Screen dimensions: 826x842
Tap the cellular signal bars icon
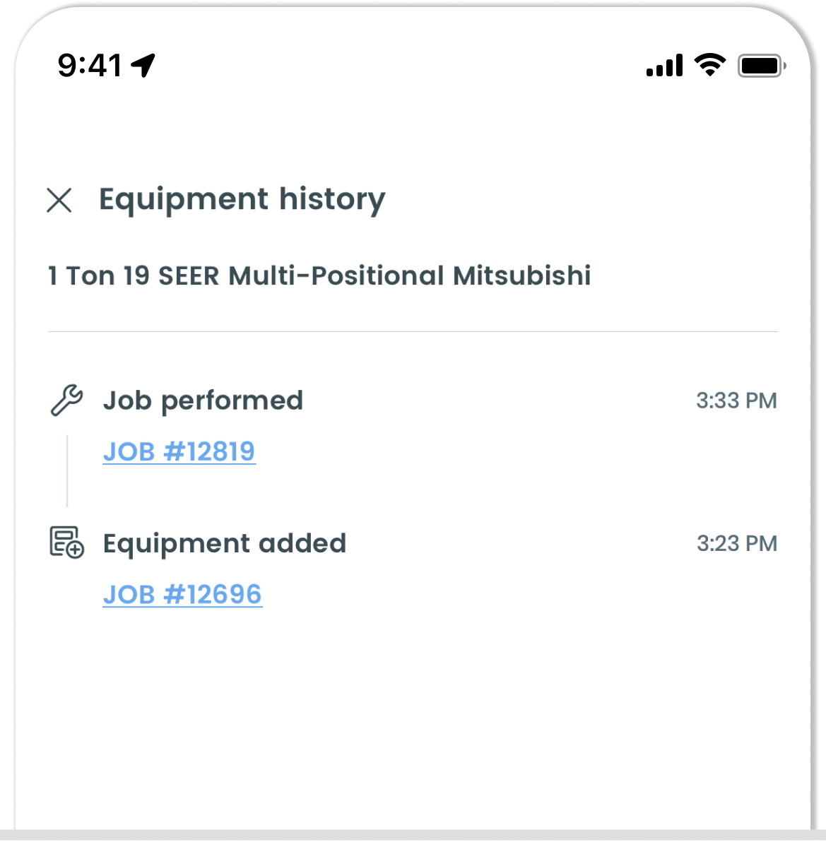(664, 65)
